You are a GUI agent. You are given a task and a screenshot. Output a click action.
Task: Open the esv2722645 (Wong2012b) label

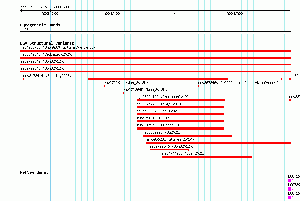(145, 90)
